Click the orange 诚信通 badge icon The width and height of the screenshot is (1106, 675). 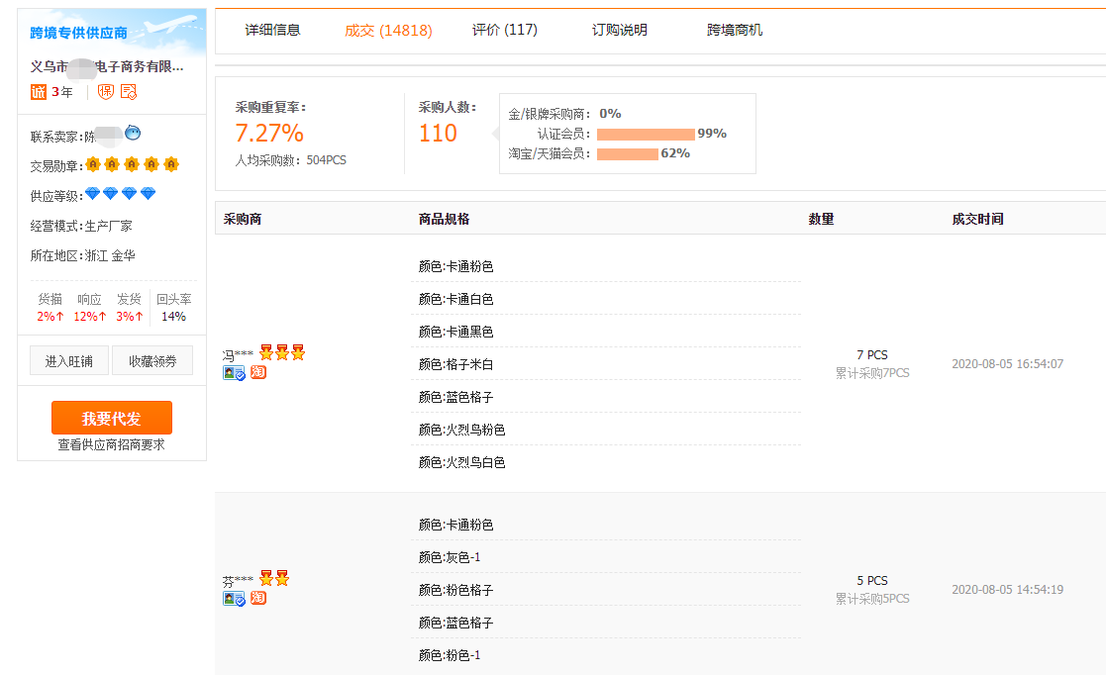[x=39, y=92]
